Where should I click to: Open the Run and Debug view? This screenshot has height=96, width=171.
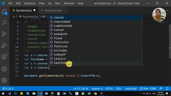tap(4, 45)
